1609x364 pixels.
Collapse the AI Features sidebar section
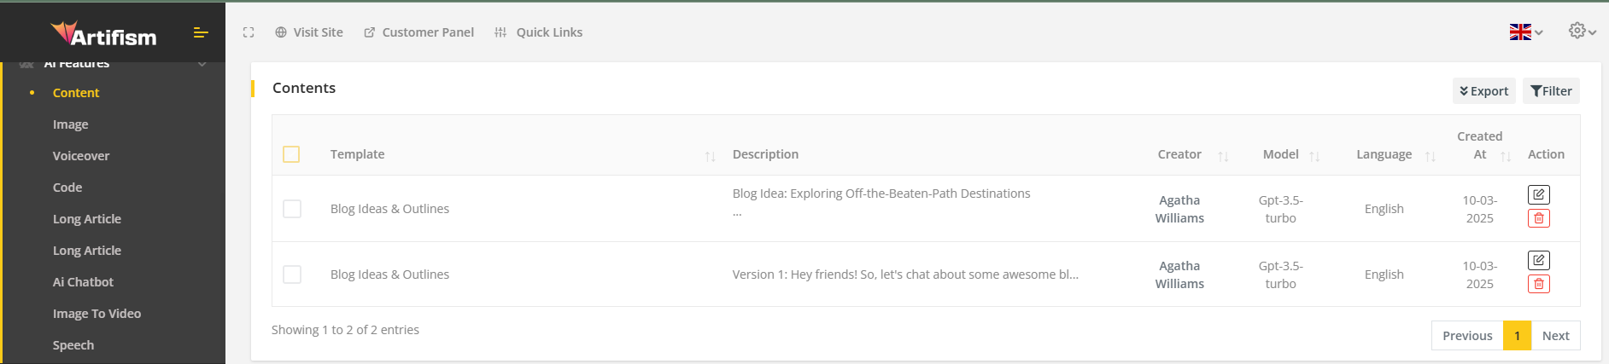202,64
